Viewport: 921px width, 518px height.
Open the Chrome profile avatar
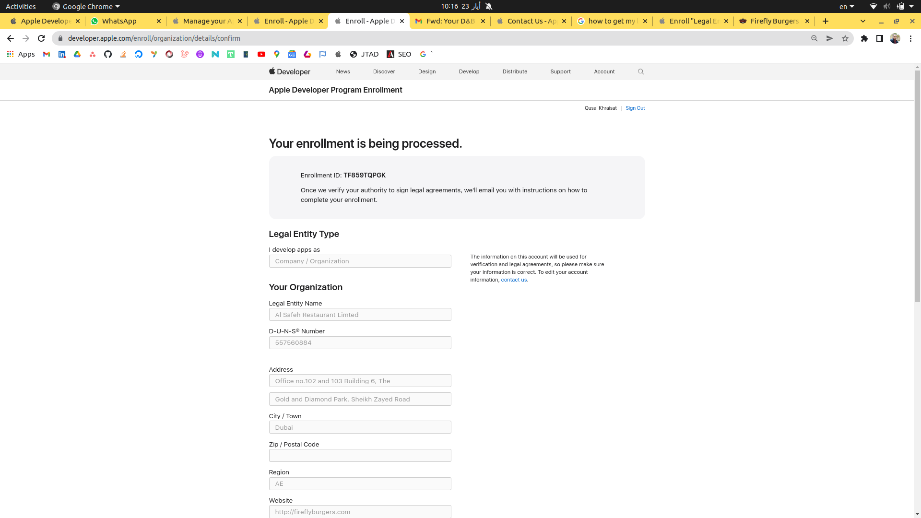click(x=895, y=38)
